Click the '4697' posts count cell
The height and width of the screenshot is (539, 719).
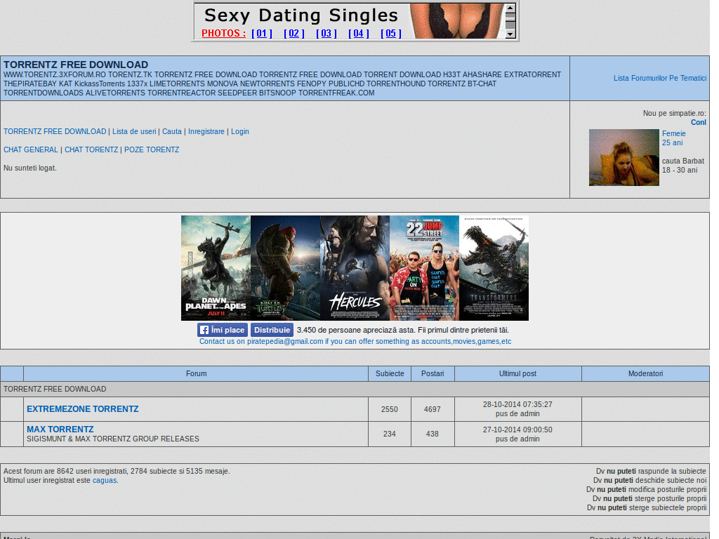click(433, 409)
